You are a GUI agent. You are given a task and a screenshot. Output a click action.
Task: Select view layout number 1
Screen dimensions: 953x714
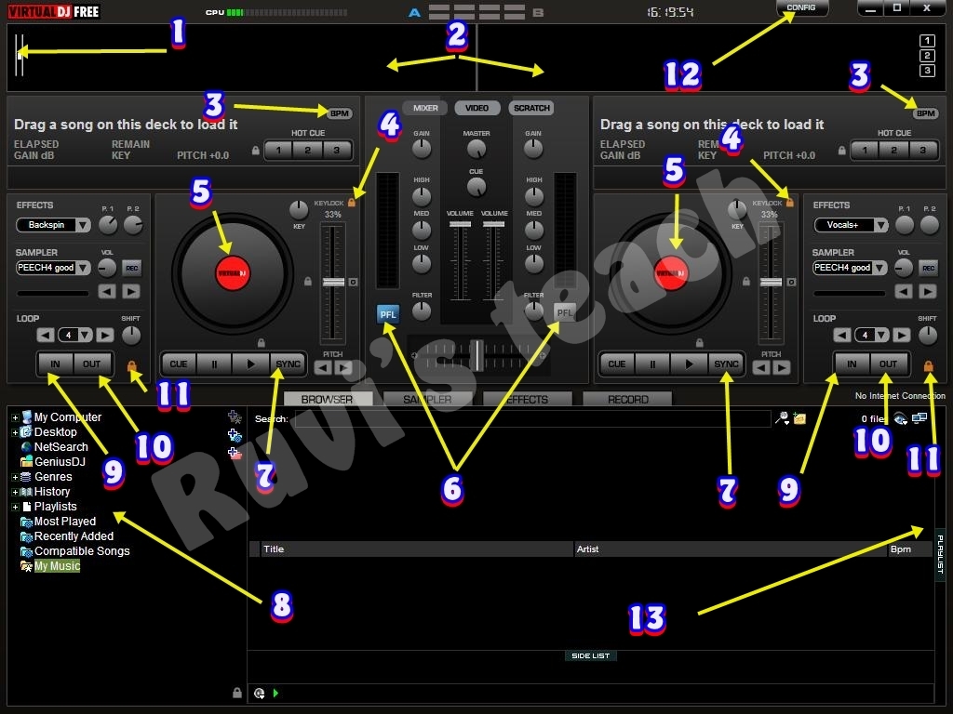927,41
